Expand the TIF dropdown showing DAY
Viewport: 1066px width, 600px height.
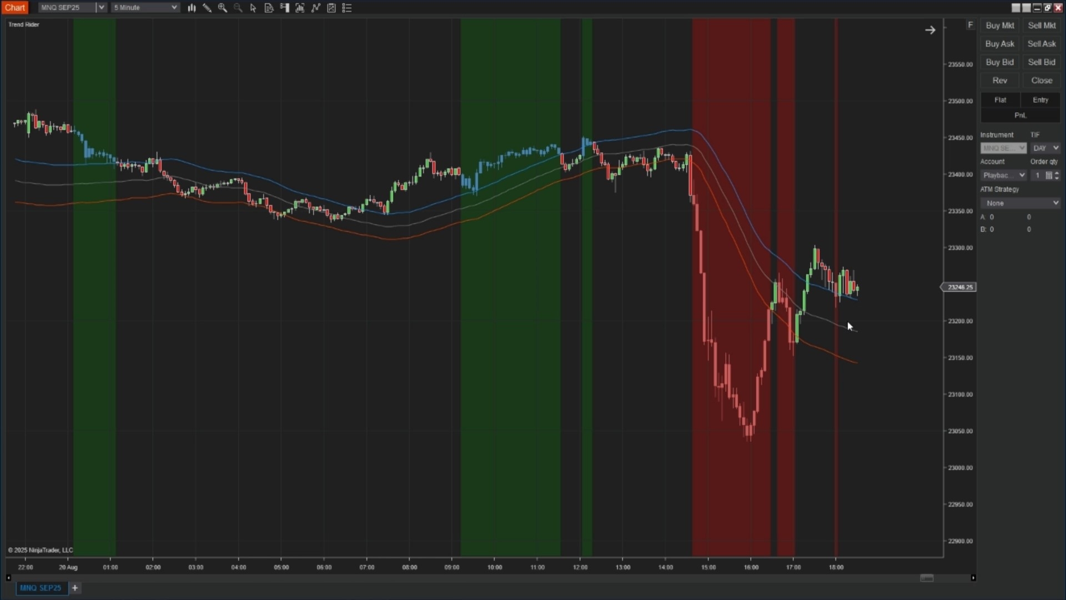(x=1045, y=148)
